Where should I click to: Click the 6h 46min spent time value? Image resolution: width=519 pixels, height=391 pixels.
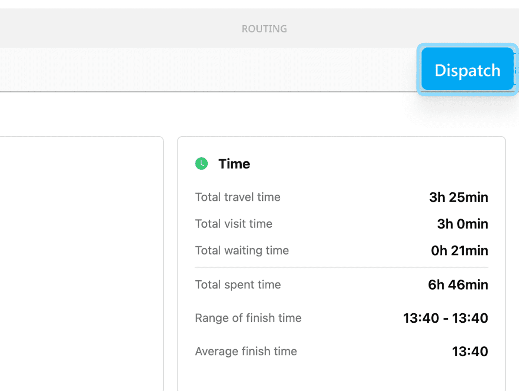(x=458, y=284)
